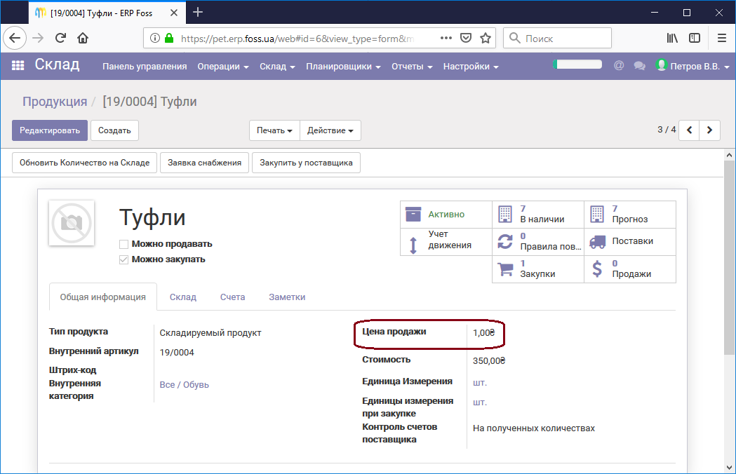
Task: Click the Редактировать button
Action: coord(50,130)
